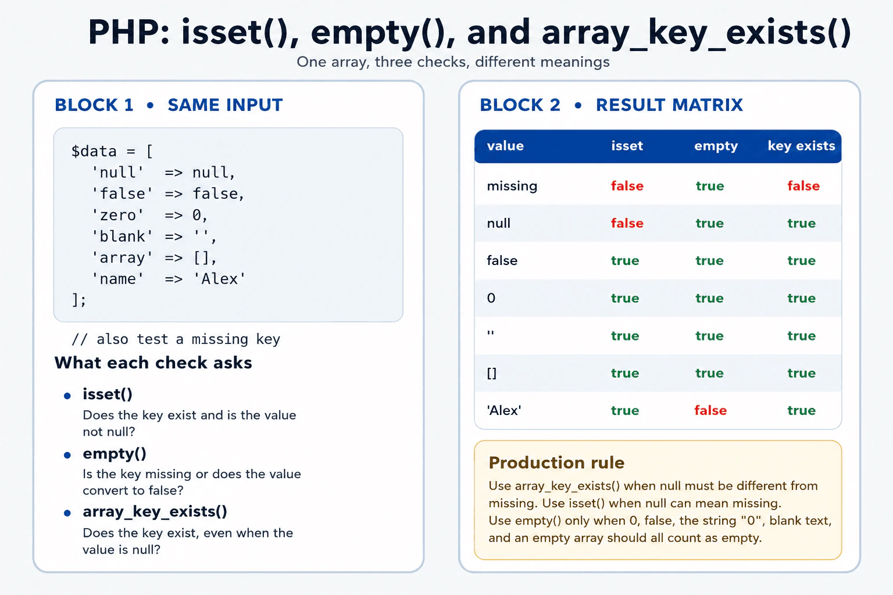Click the "value" column header
Viewport: 893px width, 595px height.
pos(505,146)
